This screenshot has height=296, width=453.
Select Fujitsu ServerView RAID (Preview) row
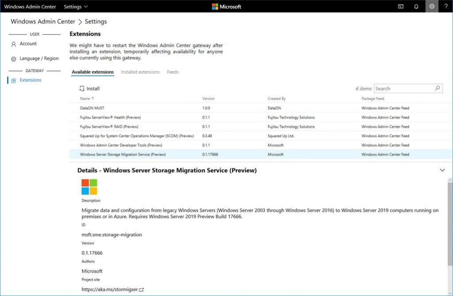pos(261,126)
